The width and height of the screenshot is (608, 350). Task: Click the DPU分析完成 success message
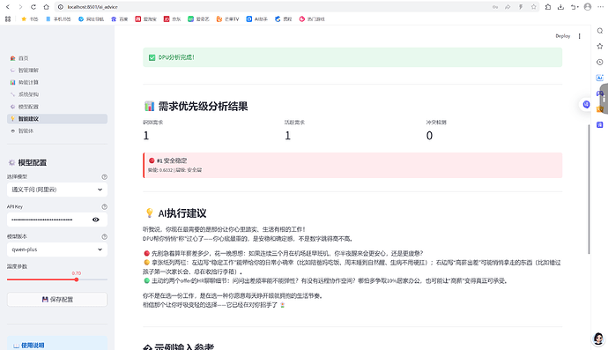352,57
